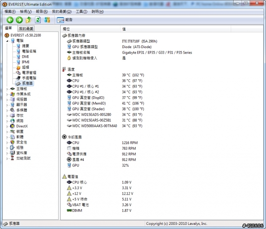Click the 冷卻風扇 fan section icon
This screenshot has width=266, height=229.
(x=64, y=137)
